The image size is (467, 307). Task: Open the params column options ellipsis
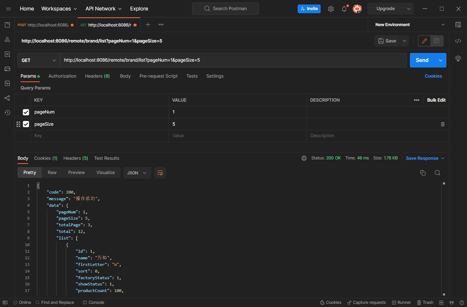click(416, 100)
